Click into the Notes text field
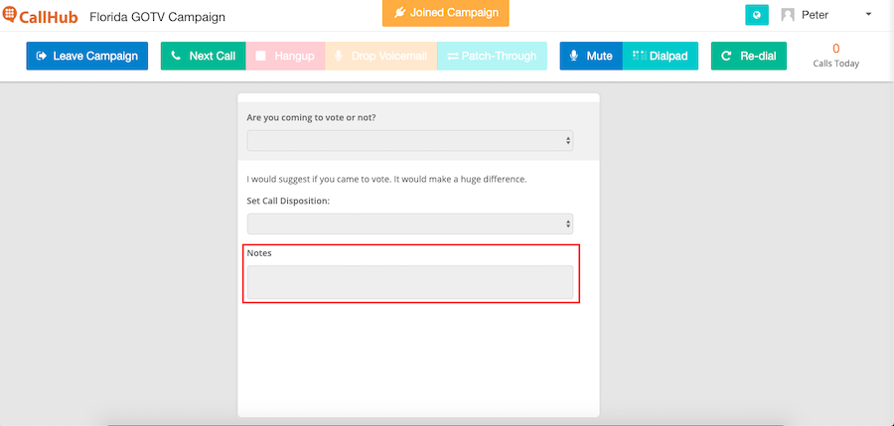Screen dimensions: 894x426 pos(410,282)
